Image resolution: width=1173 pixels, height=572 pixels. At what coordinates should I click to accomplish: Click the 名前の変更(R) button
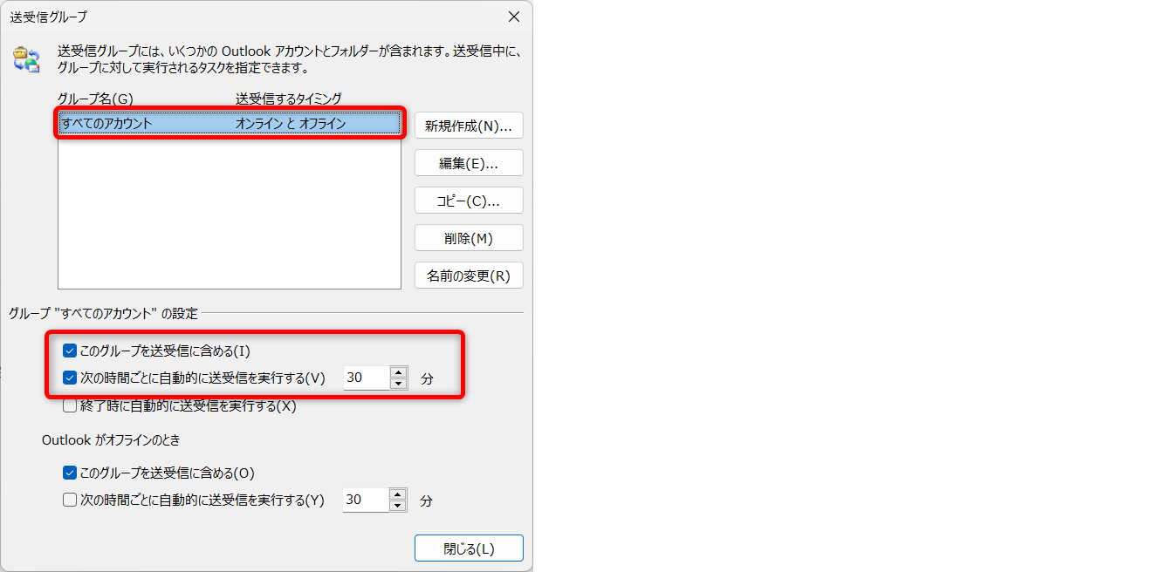[x=469, y=276]
